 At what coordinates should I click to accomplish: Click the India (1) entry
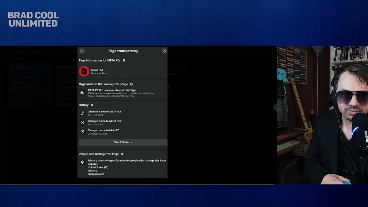click(92, 171)
